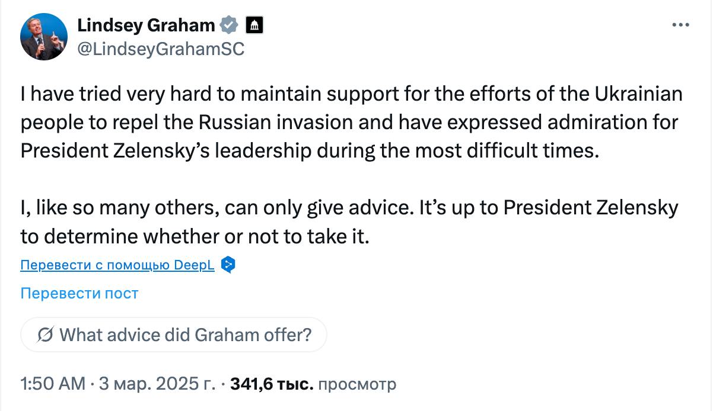Click the tweet's first line about maintaining support
Viewport: 713px width, 411px height.
pos(351,95)
